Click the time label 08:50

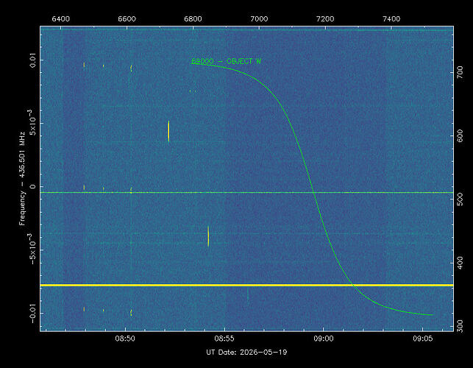(125, 339)
